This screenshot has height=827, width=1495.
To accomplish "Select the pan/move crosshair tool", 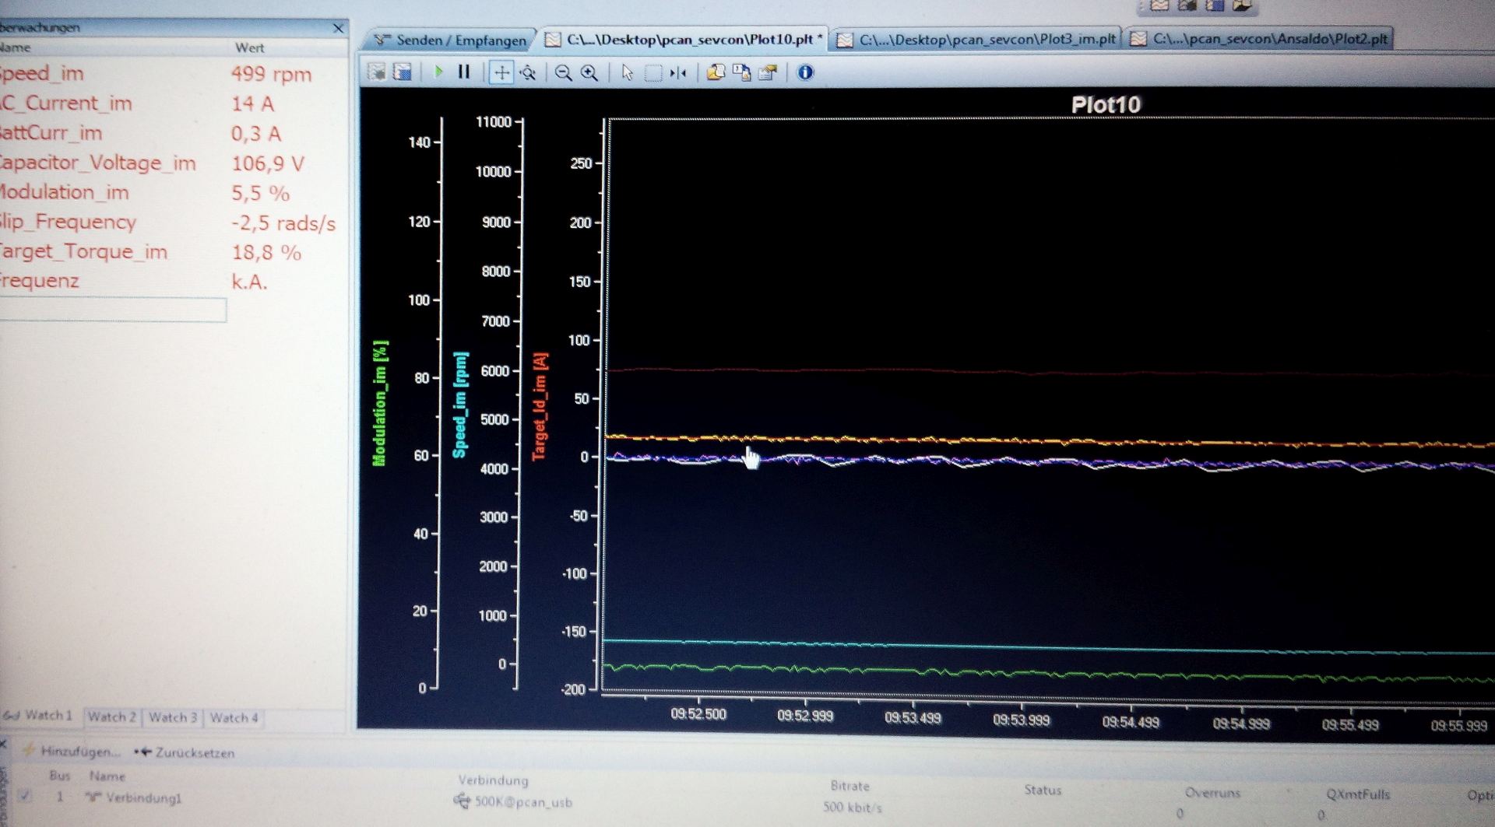I will point(501,73).
